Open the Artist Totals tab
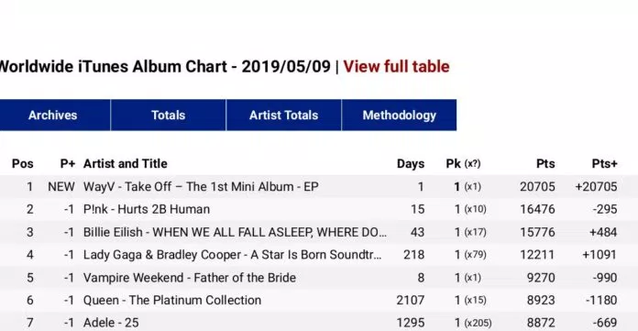 point(283,115)
